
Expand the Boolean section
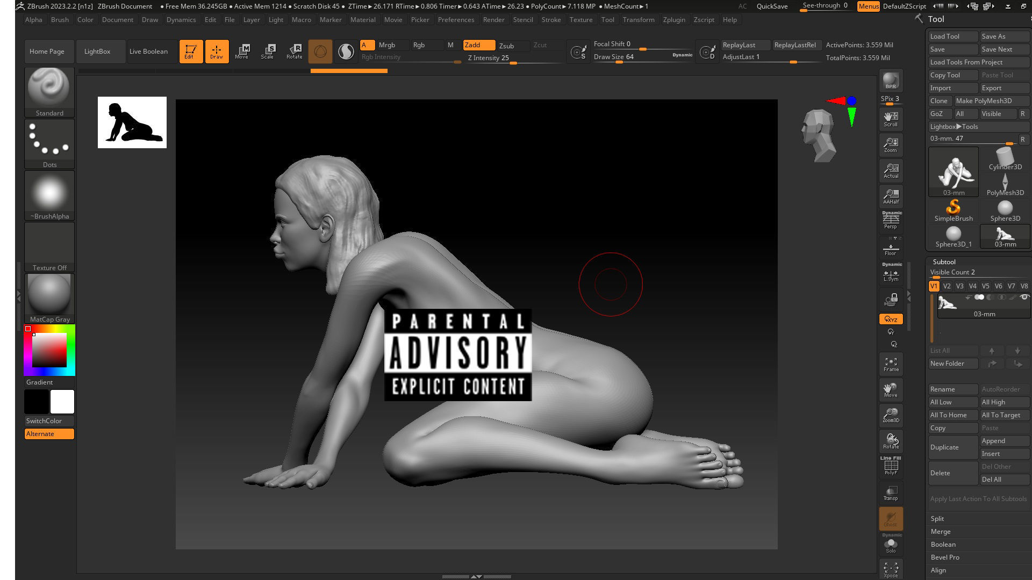click(943, 545)
